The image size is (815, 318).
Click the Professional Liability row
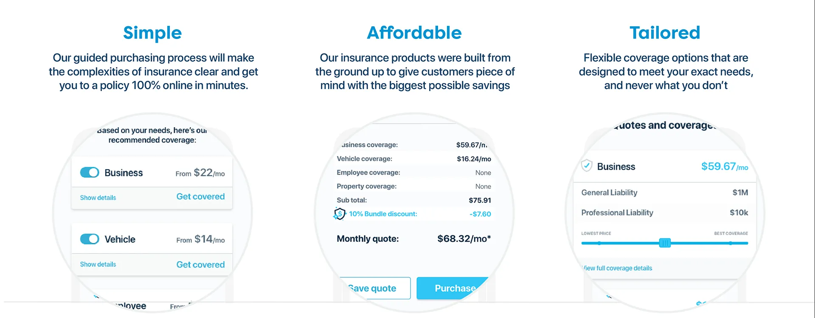pyautogui.click(x=665, y=213)
